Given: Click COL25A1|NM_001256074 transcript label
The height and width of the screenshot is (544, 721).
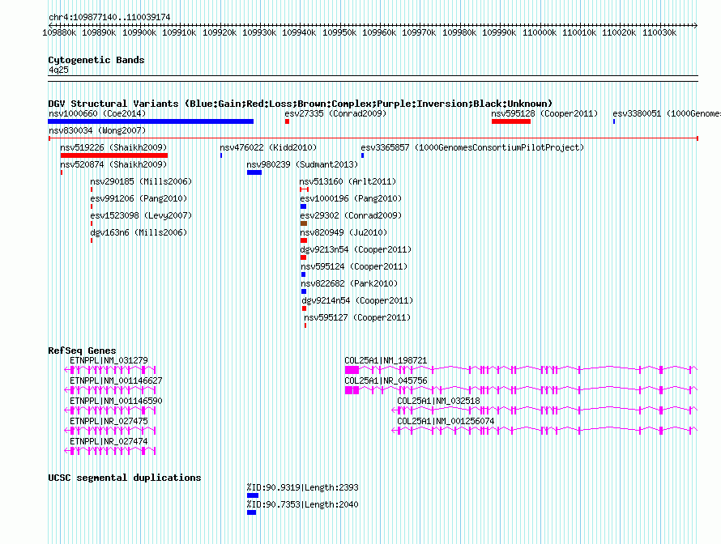Looking at the screenshot, I should (446, 421).
